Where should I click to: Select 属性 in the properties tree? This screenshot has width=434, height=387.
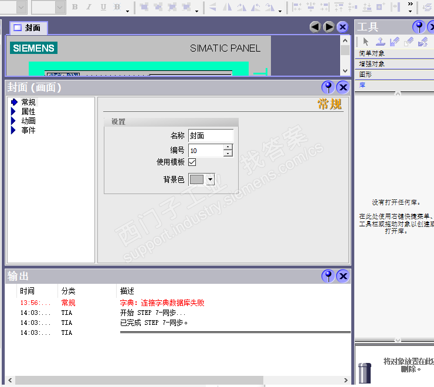[x=28, y=111]
